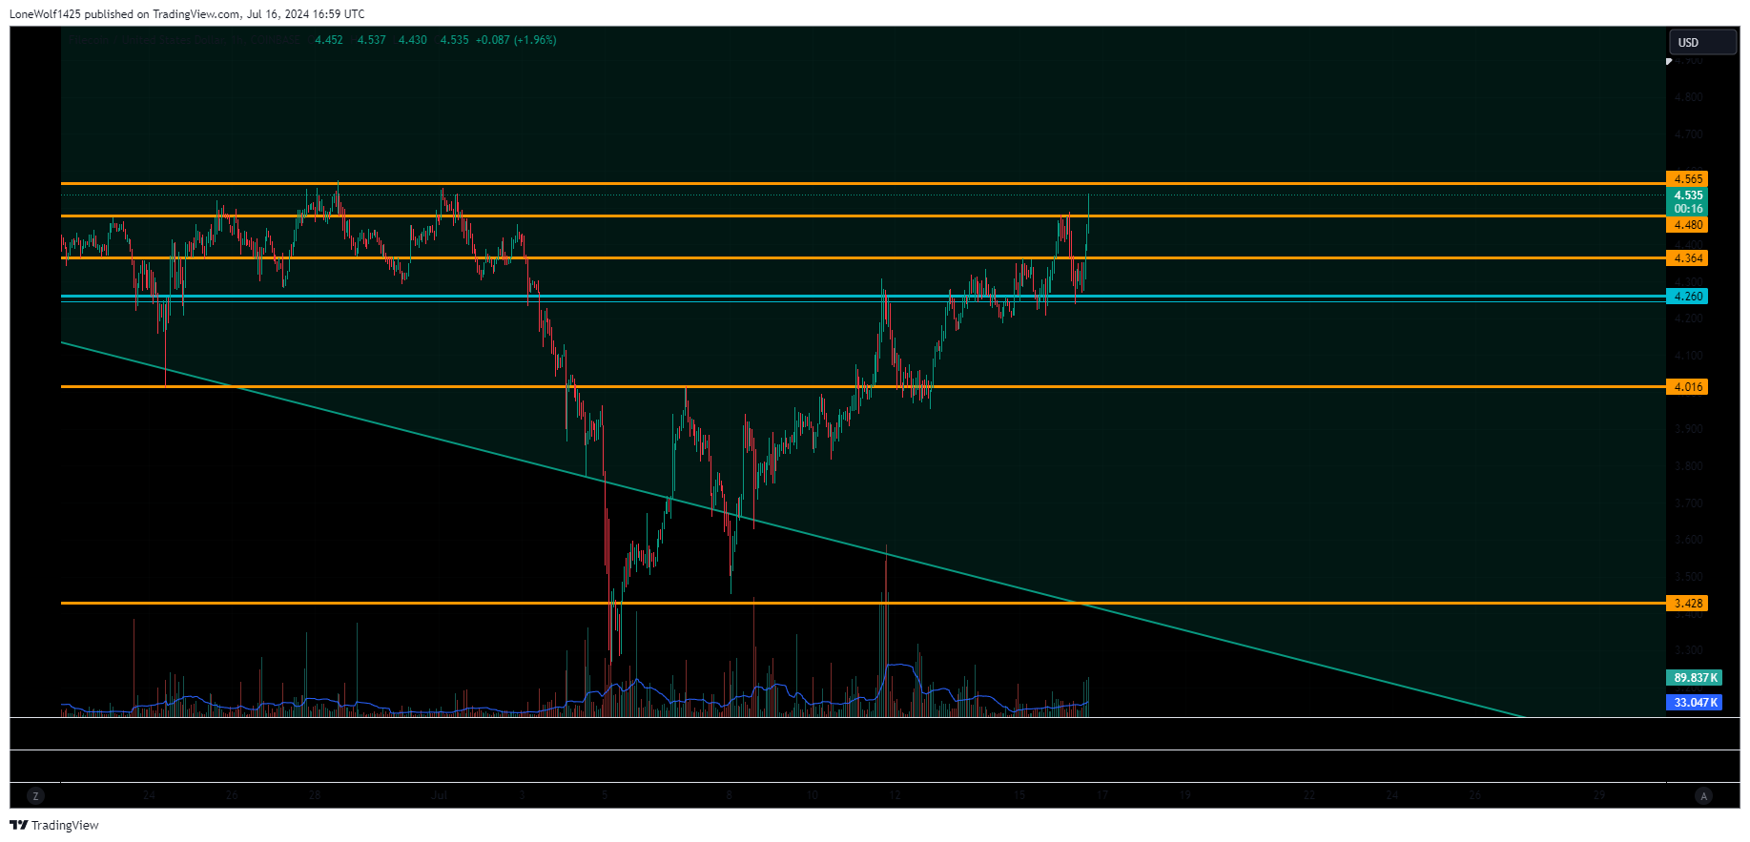Select the 3.428 orange price label

pyautogui.click(x=1687, y=604)
